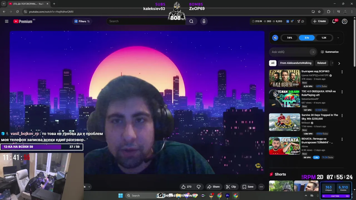This screenshot has width=356, height=200.
Task: Open options for TDC 4.0 video
Action: coord(342,92)
